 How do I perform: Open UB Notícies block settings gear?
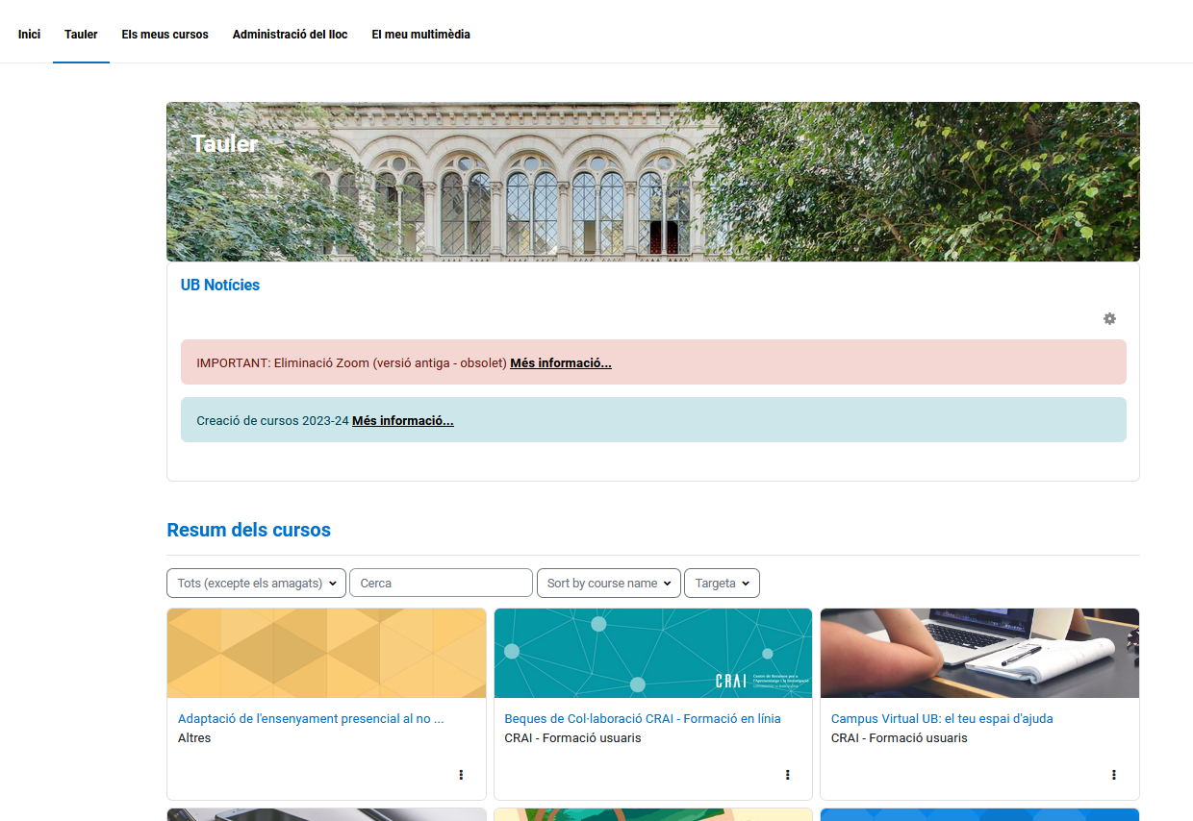(1109, 318)
